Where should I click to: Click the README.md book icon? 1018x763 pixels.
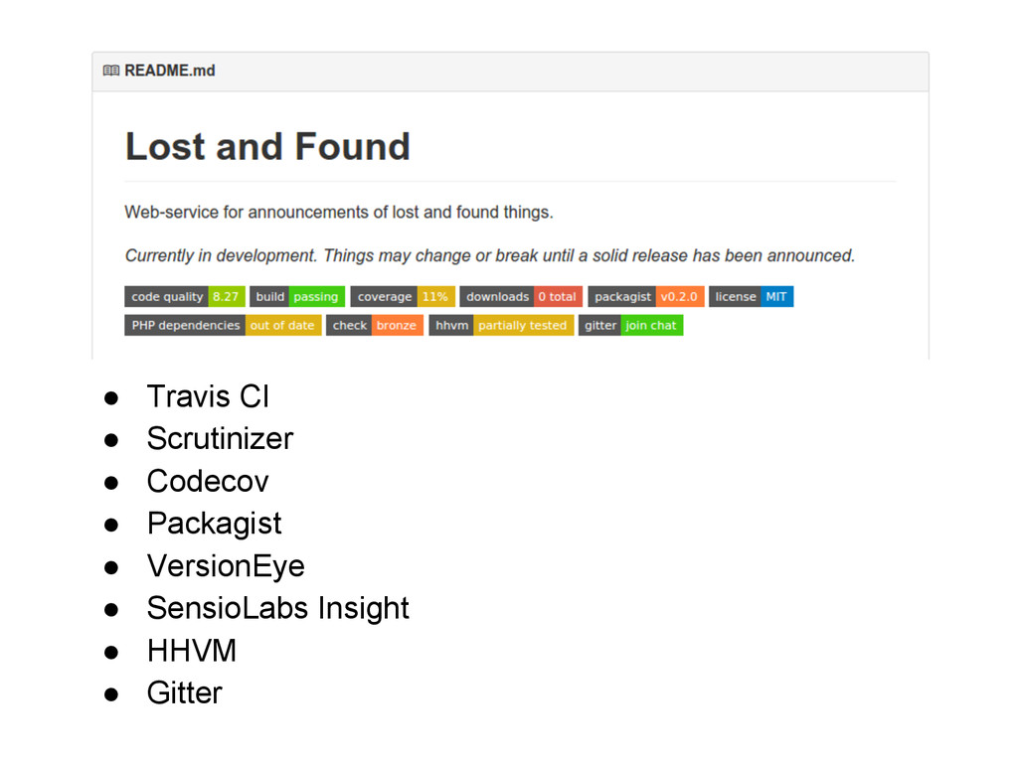click(111, 71)
